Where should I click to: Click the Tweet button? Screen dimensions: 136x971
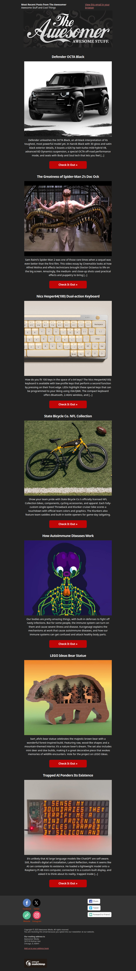(94, 908)
